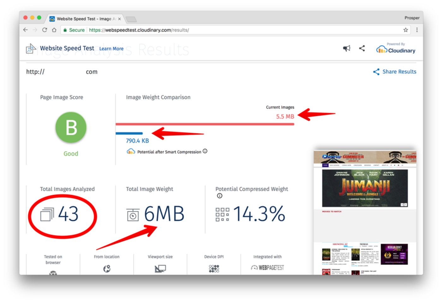
Task: Open the website screenshot thumbnail
Action: click(365, 212)
